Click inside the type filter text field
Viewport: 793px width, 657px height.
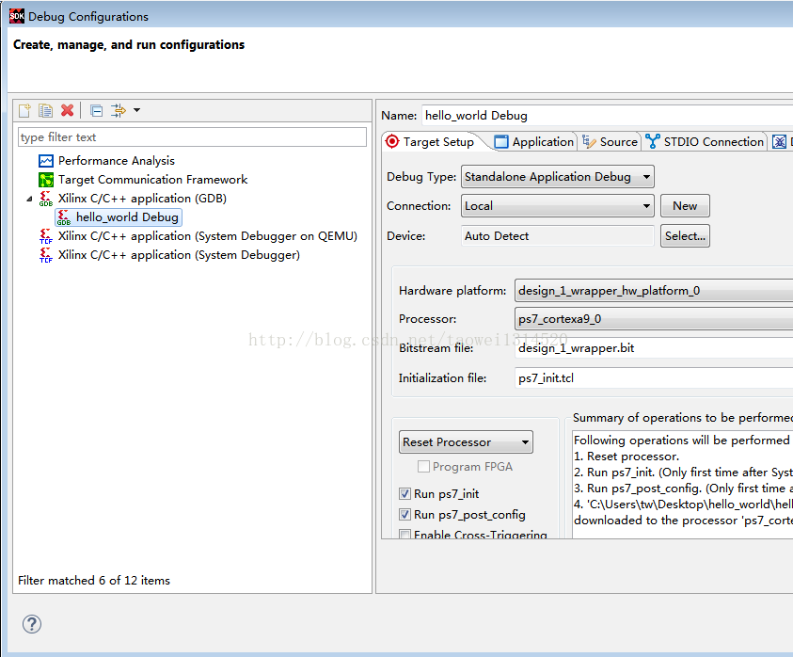(188, 136)
